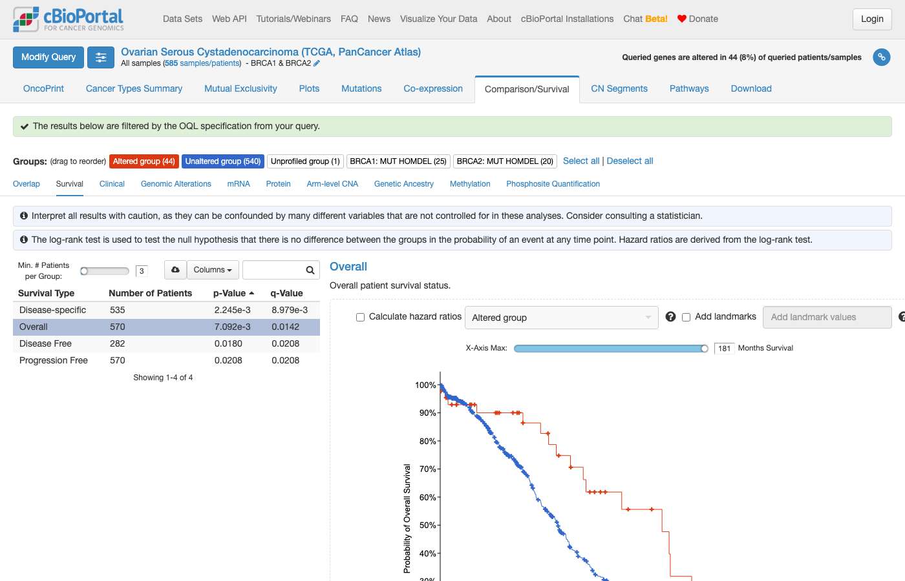The height and width of the screenshot is (581, 905).
Task: Open the Data Sets menu link
Action: [182, 19]
